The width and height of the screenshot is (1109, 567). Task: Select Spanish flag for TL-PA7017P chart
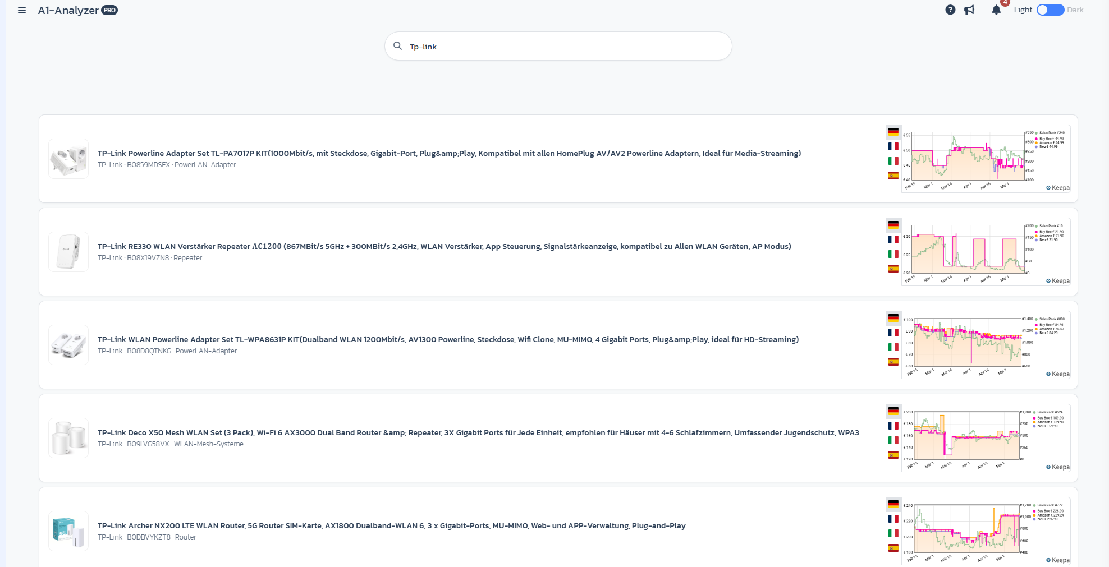(893, 176)
